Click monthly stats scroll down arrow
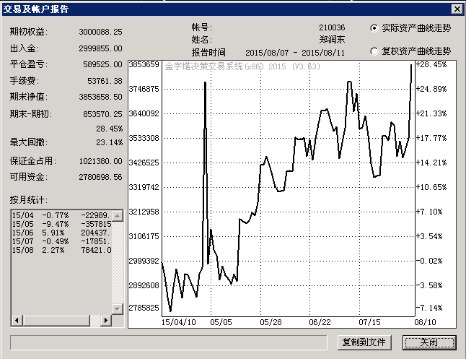 118,308
